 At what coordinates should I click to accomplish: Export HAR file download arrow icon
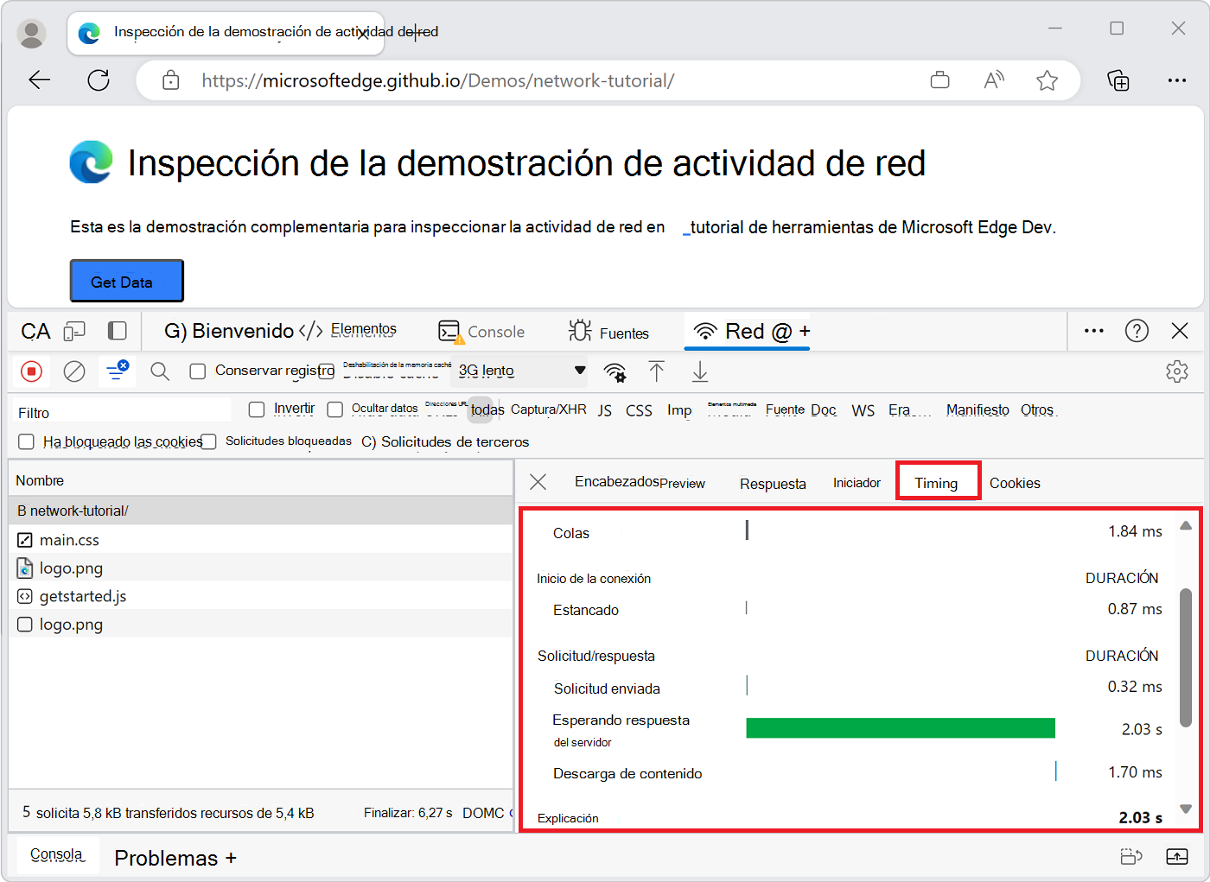click(700, 371)
